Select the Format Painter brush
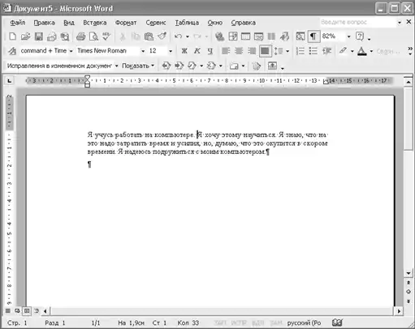The height and width of the screenshot is (329, 415). [x=162, y=36]
